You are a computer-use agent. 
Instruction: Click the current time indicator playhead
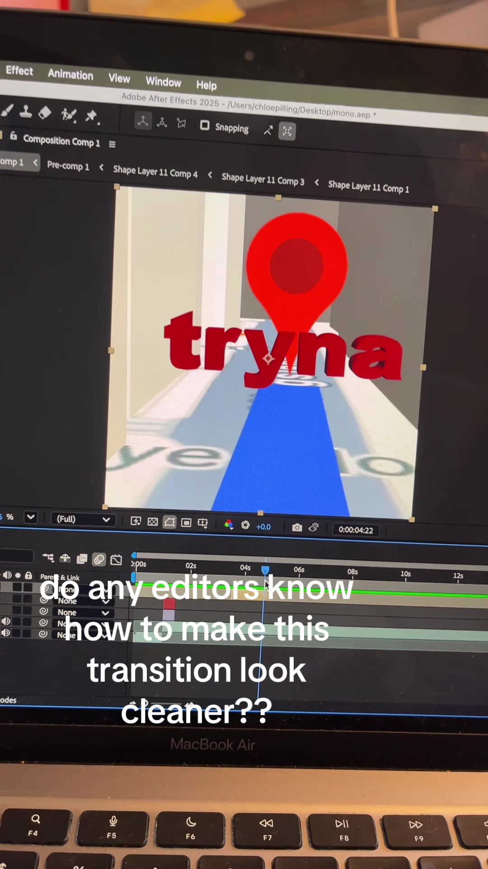click(265, 570)
